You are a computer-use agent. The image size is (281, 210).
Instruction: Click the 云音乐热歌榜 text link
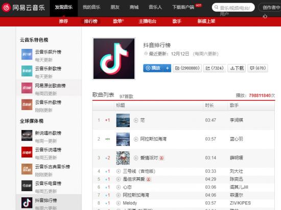(48, 102)
